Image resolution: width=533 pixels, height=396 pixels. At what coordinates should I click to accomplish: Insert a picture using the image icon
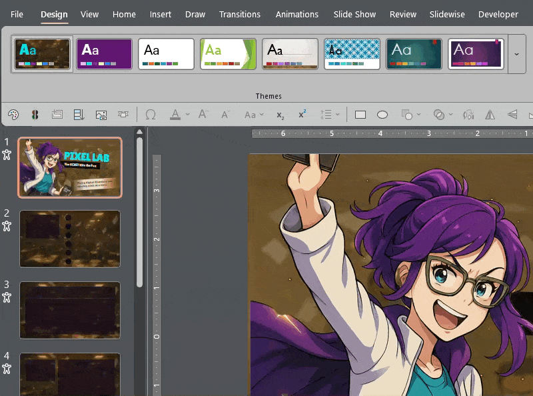click(x=101, y=115)
